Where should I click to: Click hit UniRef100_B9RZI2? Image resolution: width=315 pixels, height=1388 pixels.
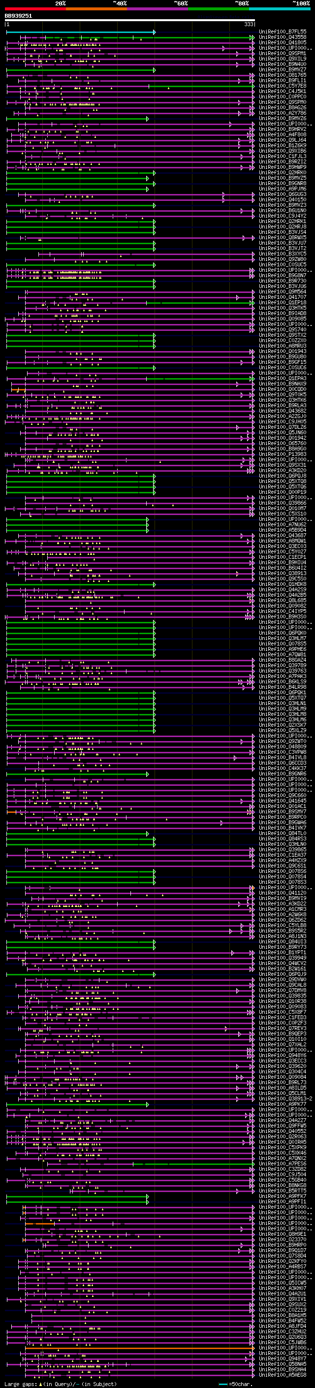(x=283, y=161)
